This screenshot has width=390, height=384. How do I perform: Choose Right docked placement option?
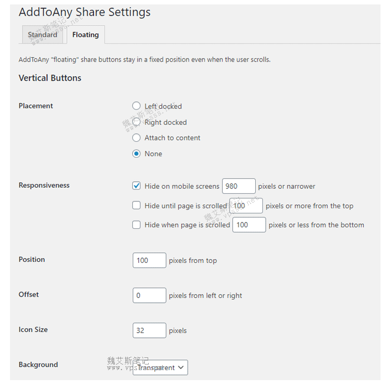pyautogui.click(x=136, y=122)
